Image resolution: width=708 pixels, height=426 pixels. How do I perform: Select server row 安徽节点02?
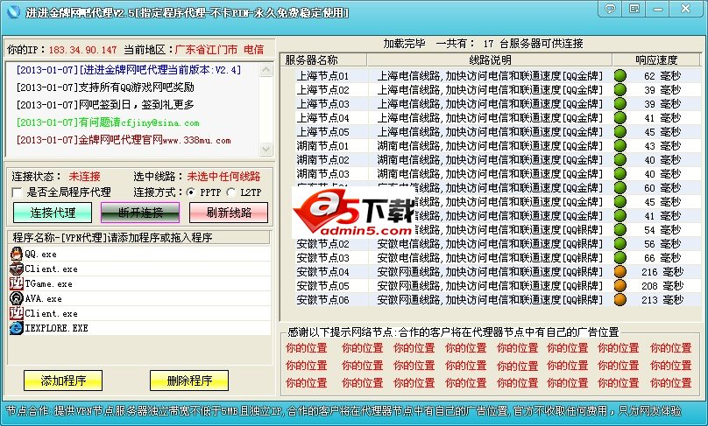pyautogui.click(x=492, y=244)
